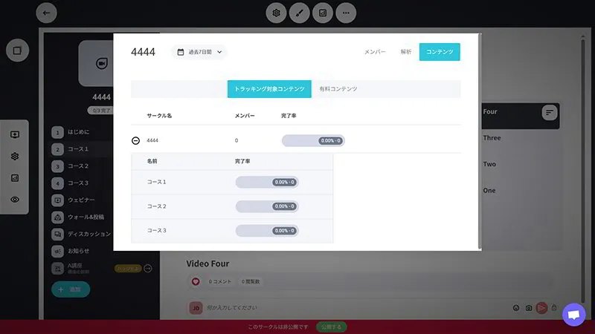Open the メンバー tab
Viewport: 595px width, 334px height.
click(x=375, y=52)
